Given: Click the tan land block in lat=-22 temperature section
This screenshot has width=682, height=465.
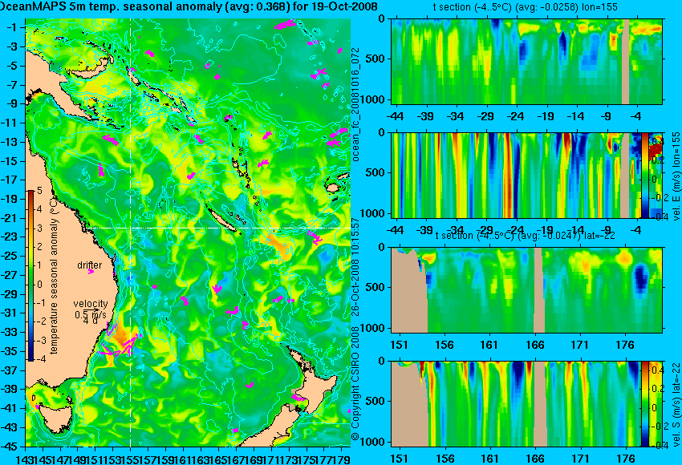Looking at the screenshot, I should point(409,290).
